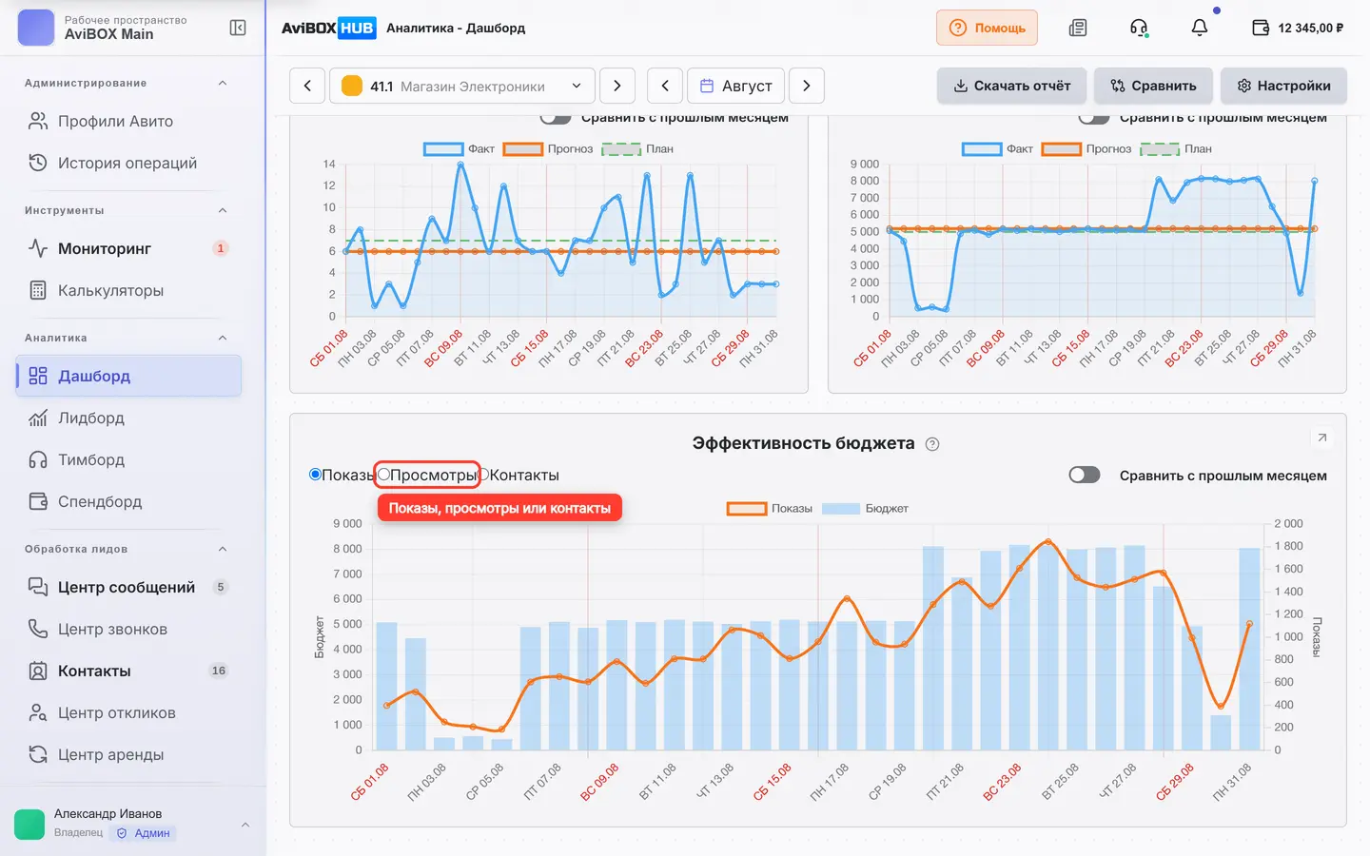The height and width of the screenshot is (856, 1370).
Task: Collapse the sidebar using the panel icon
Action: point(238,28)
